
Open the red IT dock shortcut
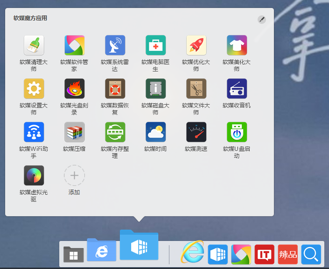pos(265,255)
